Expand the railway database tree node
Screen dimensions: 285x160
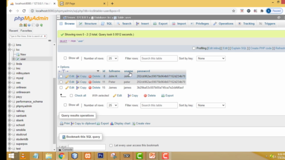pyautogui.click(x=9, y=111)
